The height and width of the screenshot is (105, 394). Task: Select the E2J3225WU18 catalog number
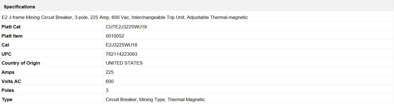(121, 45)
